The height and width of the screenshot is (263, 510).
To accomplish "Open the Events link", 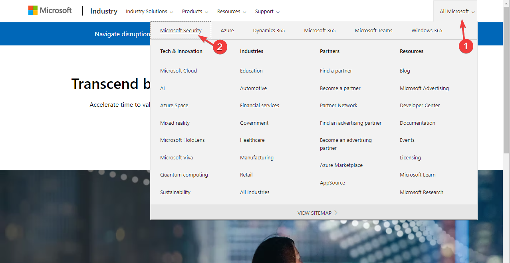I will pyautogui.click(x=407, y=140).
